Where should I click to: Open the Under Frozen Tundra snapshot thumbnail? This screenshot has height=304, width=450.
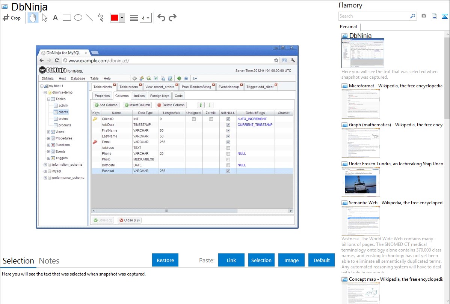361,182
